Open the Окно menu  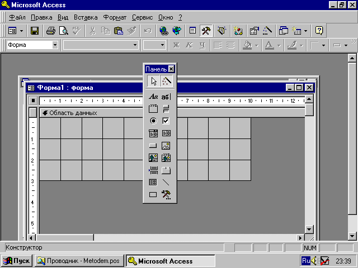[166, 17]
